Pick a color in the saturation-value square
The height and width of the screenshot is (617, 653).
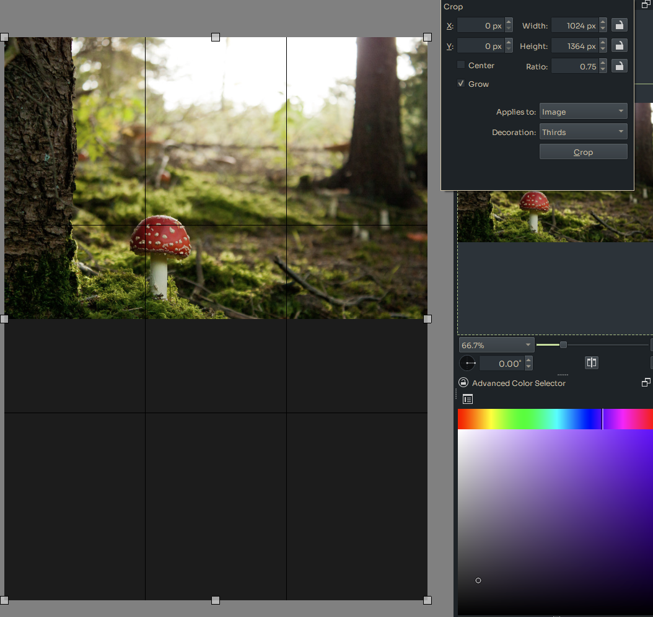tap(555, 522)
